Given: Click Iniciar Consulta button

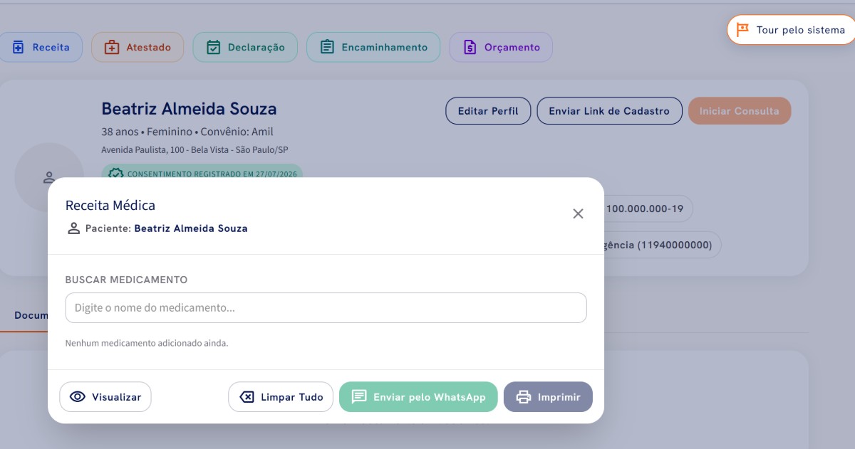Looking at the screenshot, I should click(740, 111).
